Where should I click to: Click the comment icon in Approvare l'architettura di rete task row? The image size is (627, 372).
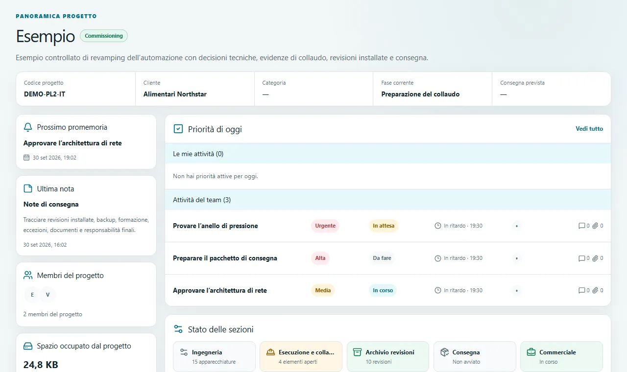tap(581, 290)
